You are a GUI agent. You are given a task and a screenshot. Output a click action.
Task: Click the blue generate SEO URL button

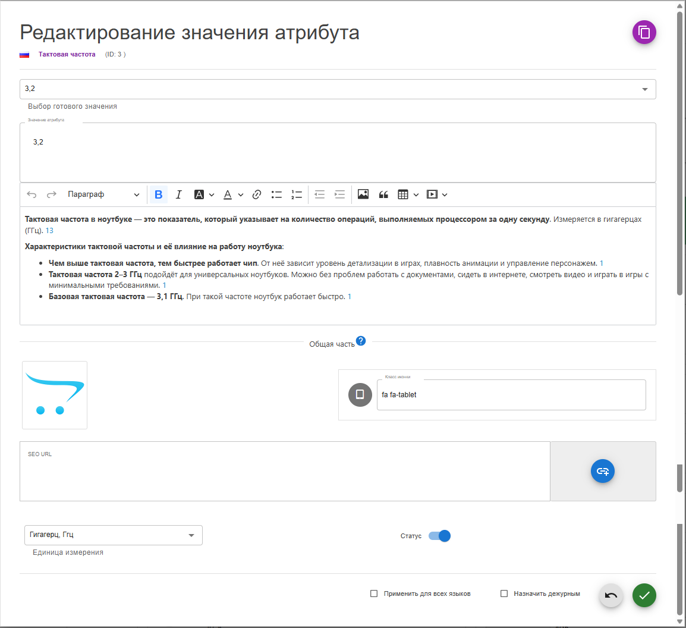tap(602, 471)
